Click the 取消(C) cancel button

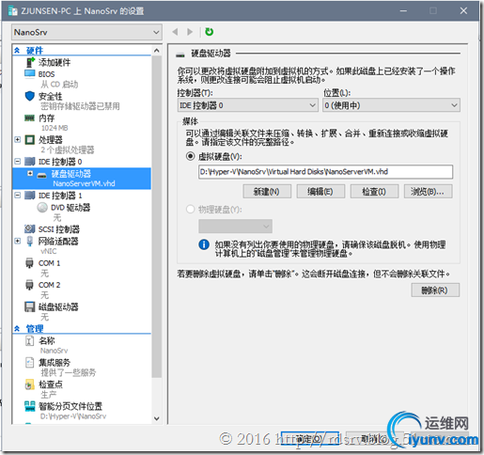[x=374, y=439]
